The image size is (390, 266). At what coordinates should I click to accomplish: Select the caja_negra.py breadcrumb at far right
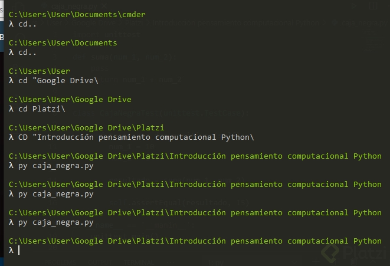363,23
